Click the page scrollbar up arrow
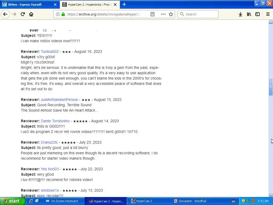The width and height of the screenshot is (273, 205). coord(271,22)
